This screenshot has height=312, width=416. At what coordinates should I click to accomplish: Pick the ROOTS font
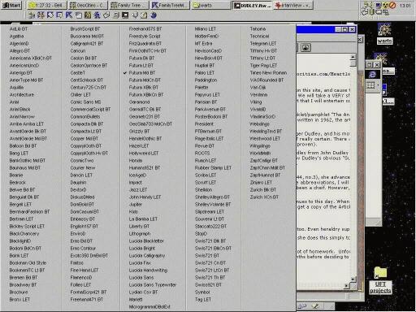(202, 153)
